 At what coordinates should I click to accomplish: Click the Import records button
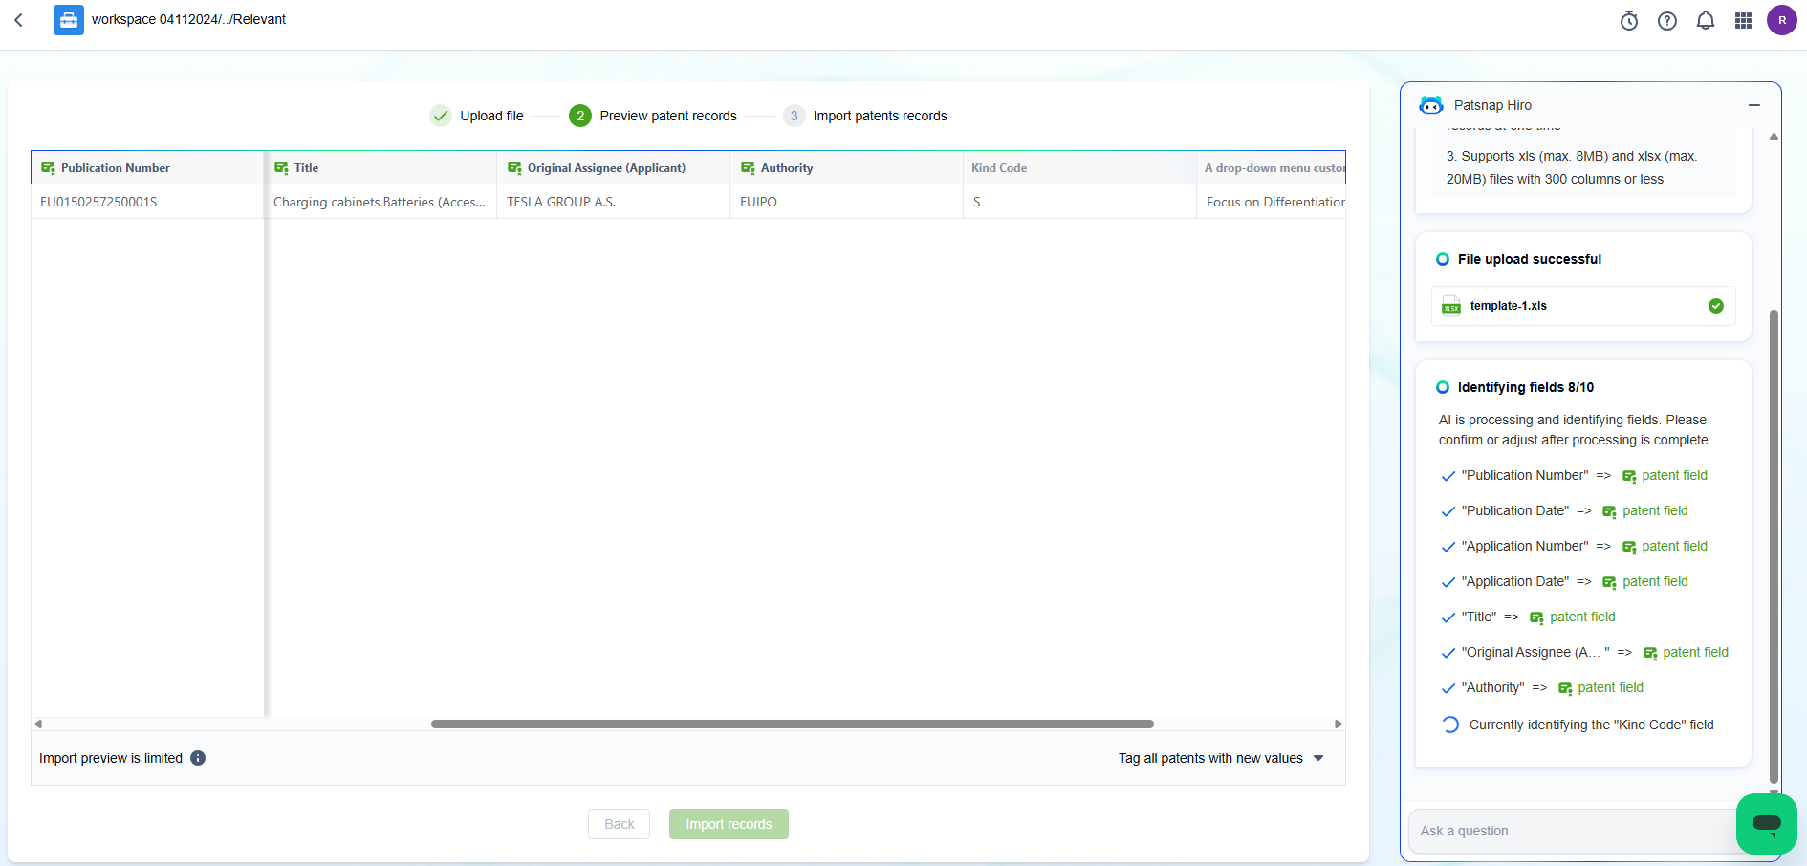click(x=729, y=824)
